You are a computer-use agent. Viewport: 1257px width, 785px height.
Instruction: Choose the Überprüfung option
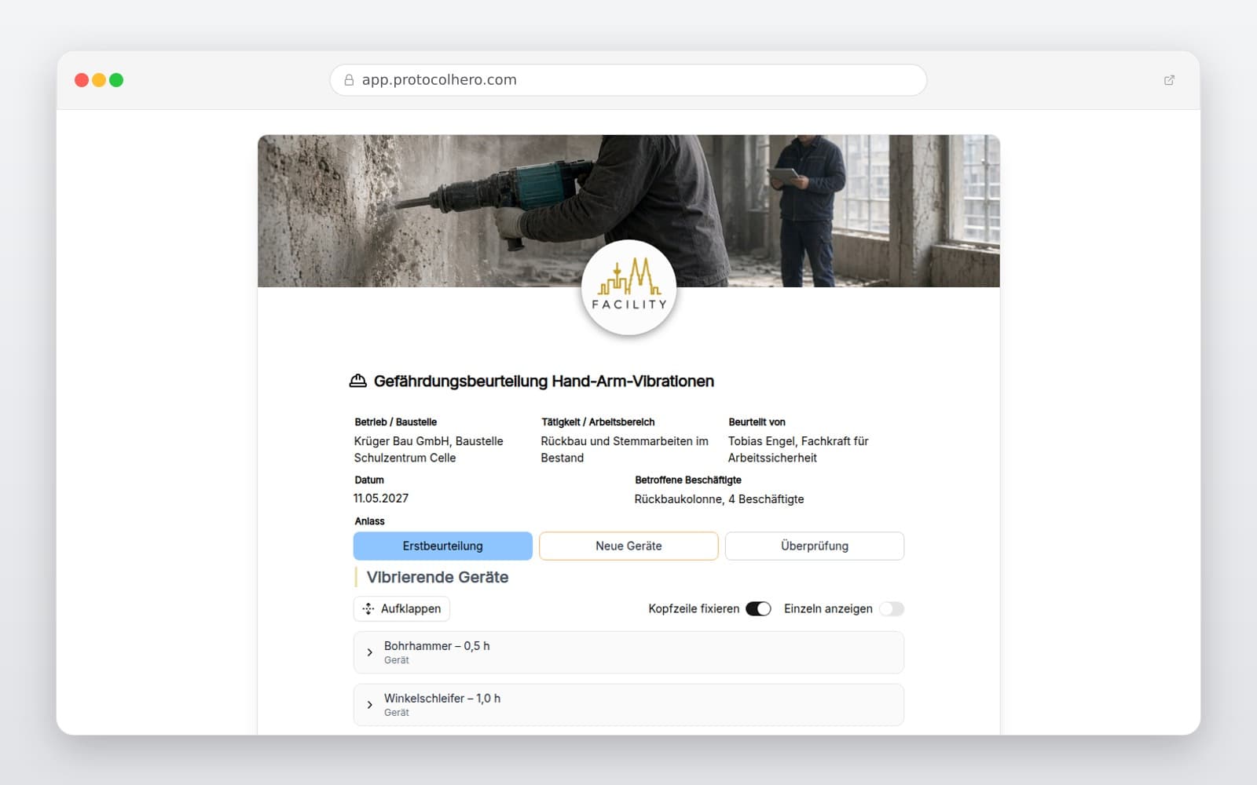click(x=815, y=546)
